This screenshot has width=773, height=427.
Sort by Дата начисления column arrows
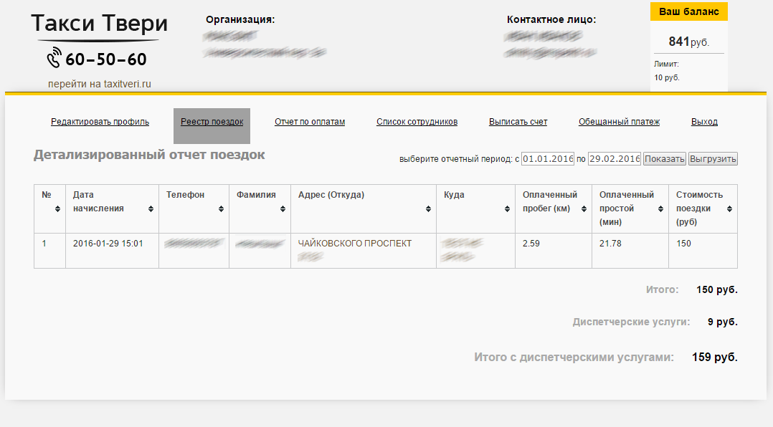[151, 208]
